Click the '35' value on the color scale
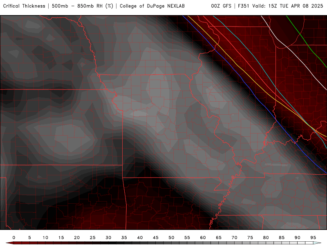 pyautogui.click(x=124, y=238)
